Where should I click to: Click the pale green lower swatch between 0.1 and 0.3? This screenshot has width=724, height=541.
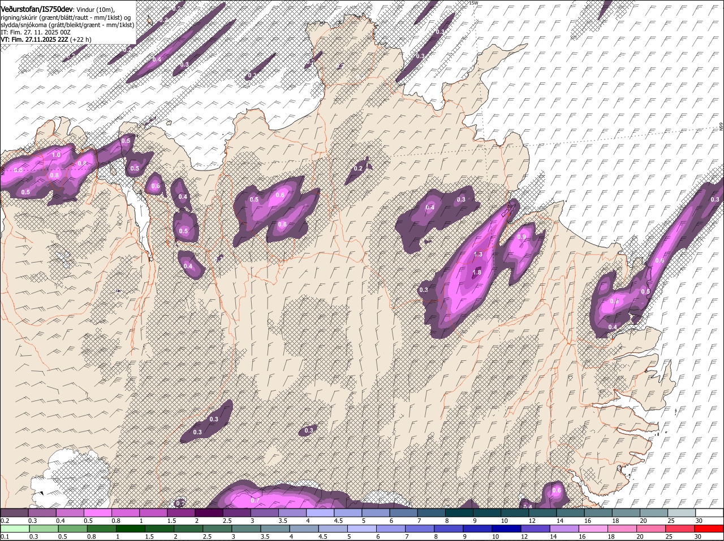pyautogui.click(x=15, y=529)
